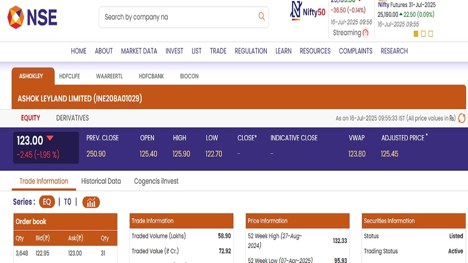Switch to the Historical Data tab
This screenshot has width=468, height=263.
coord(101,181)
